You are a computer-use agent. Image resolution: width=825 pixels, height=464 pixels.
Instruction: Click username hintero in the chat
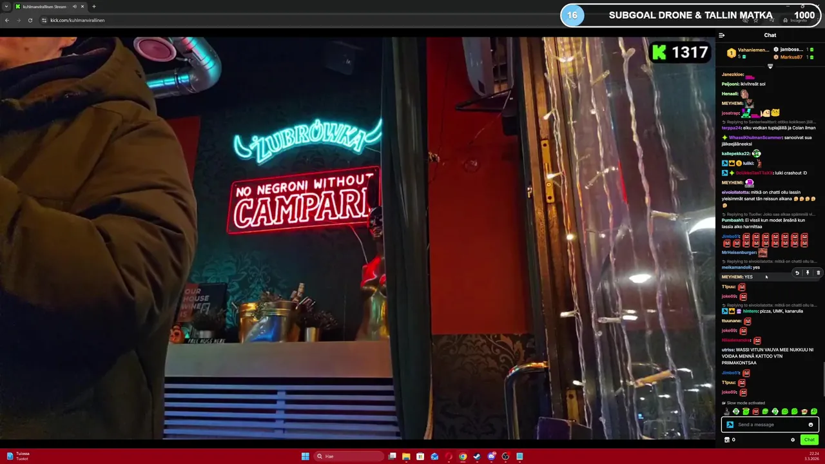(750, 311)
